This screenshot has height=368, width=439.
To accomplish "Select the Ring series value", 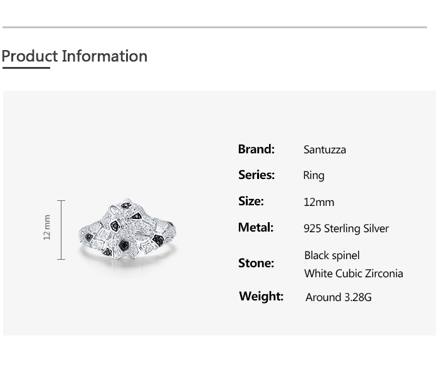I will tap(314, 175).
